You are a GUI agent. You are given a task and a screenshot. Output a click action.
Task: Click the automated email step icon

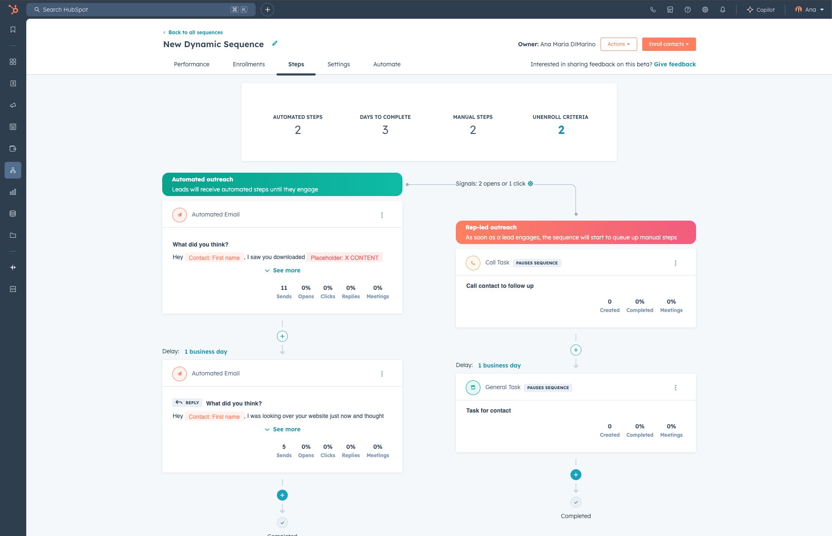(179, 214)
